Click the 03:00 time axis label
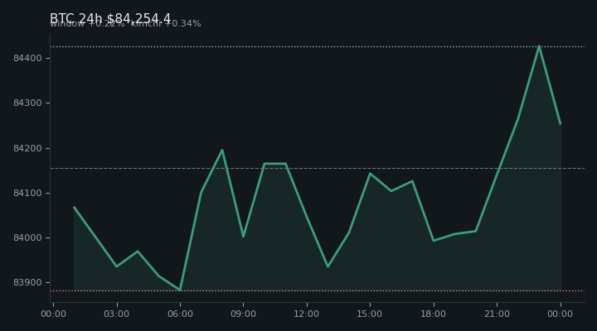 pyautogui.click(x=117, y=314)
